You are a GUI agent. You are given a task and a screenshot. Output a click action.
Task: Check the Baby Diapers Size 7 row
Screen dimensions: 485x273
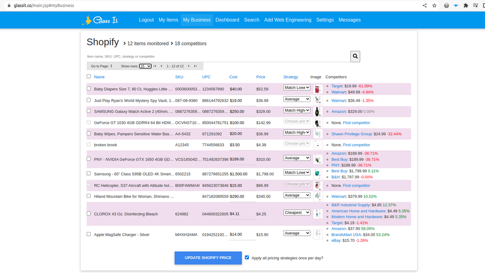89,88
